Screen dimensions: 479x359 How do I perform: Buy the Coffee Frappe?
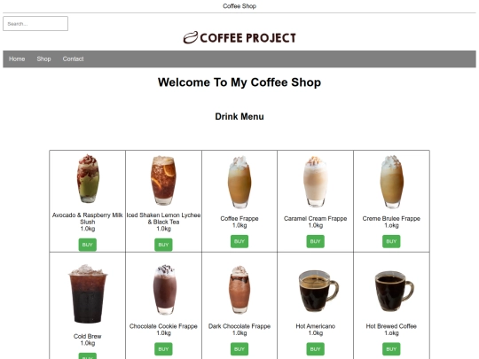coord(239,241)
